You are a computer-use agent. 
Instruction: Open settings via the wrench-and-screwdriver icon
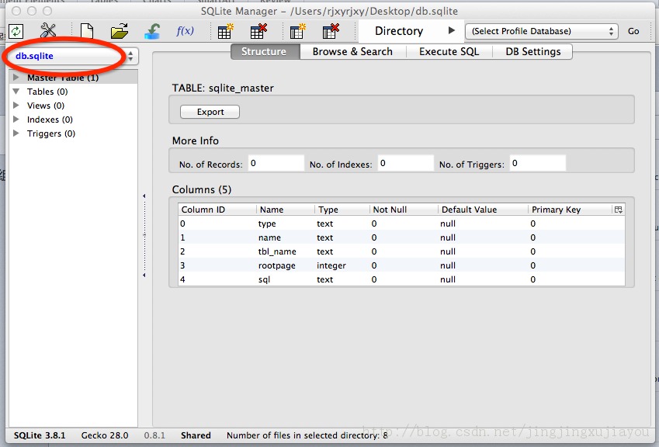(x=48, y=31)
